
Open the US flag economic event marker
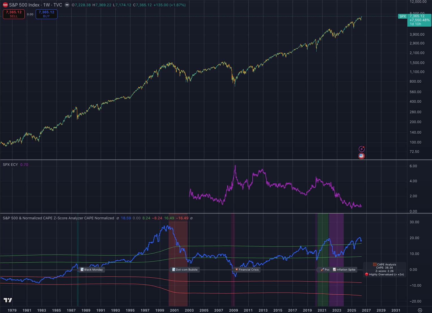click(362, 156)
